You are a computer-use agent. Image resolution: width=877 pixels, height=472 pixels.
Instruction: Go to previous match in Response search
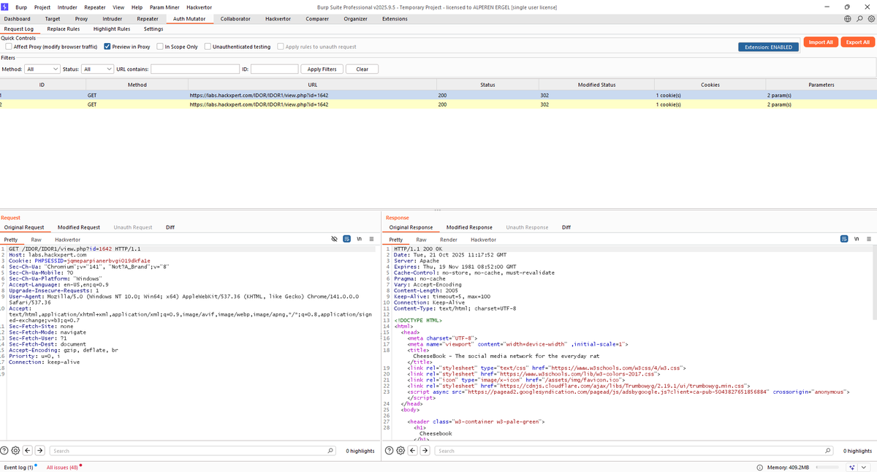(x=412, y=451)
